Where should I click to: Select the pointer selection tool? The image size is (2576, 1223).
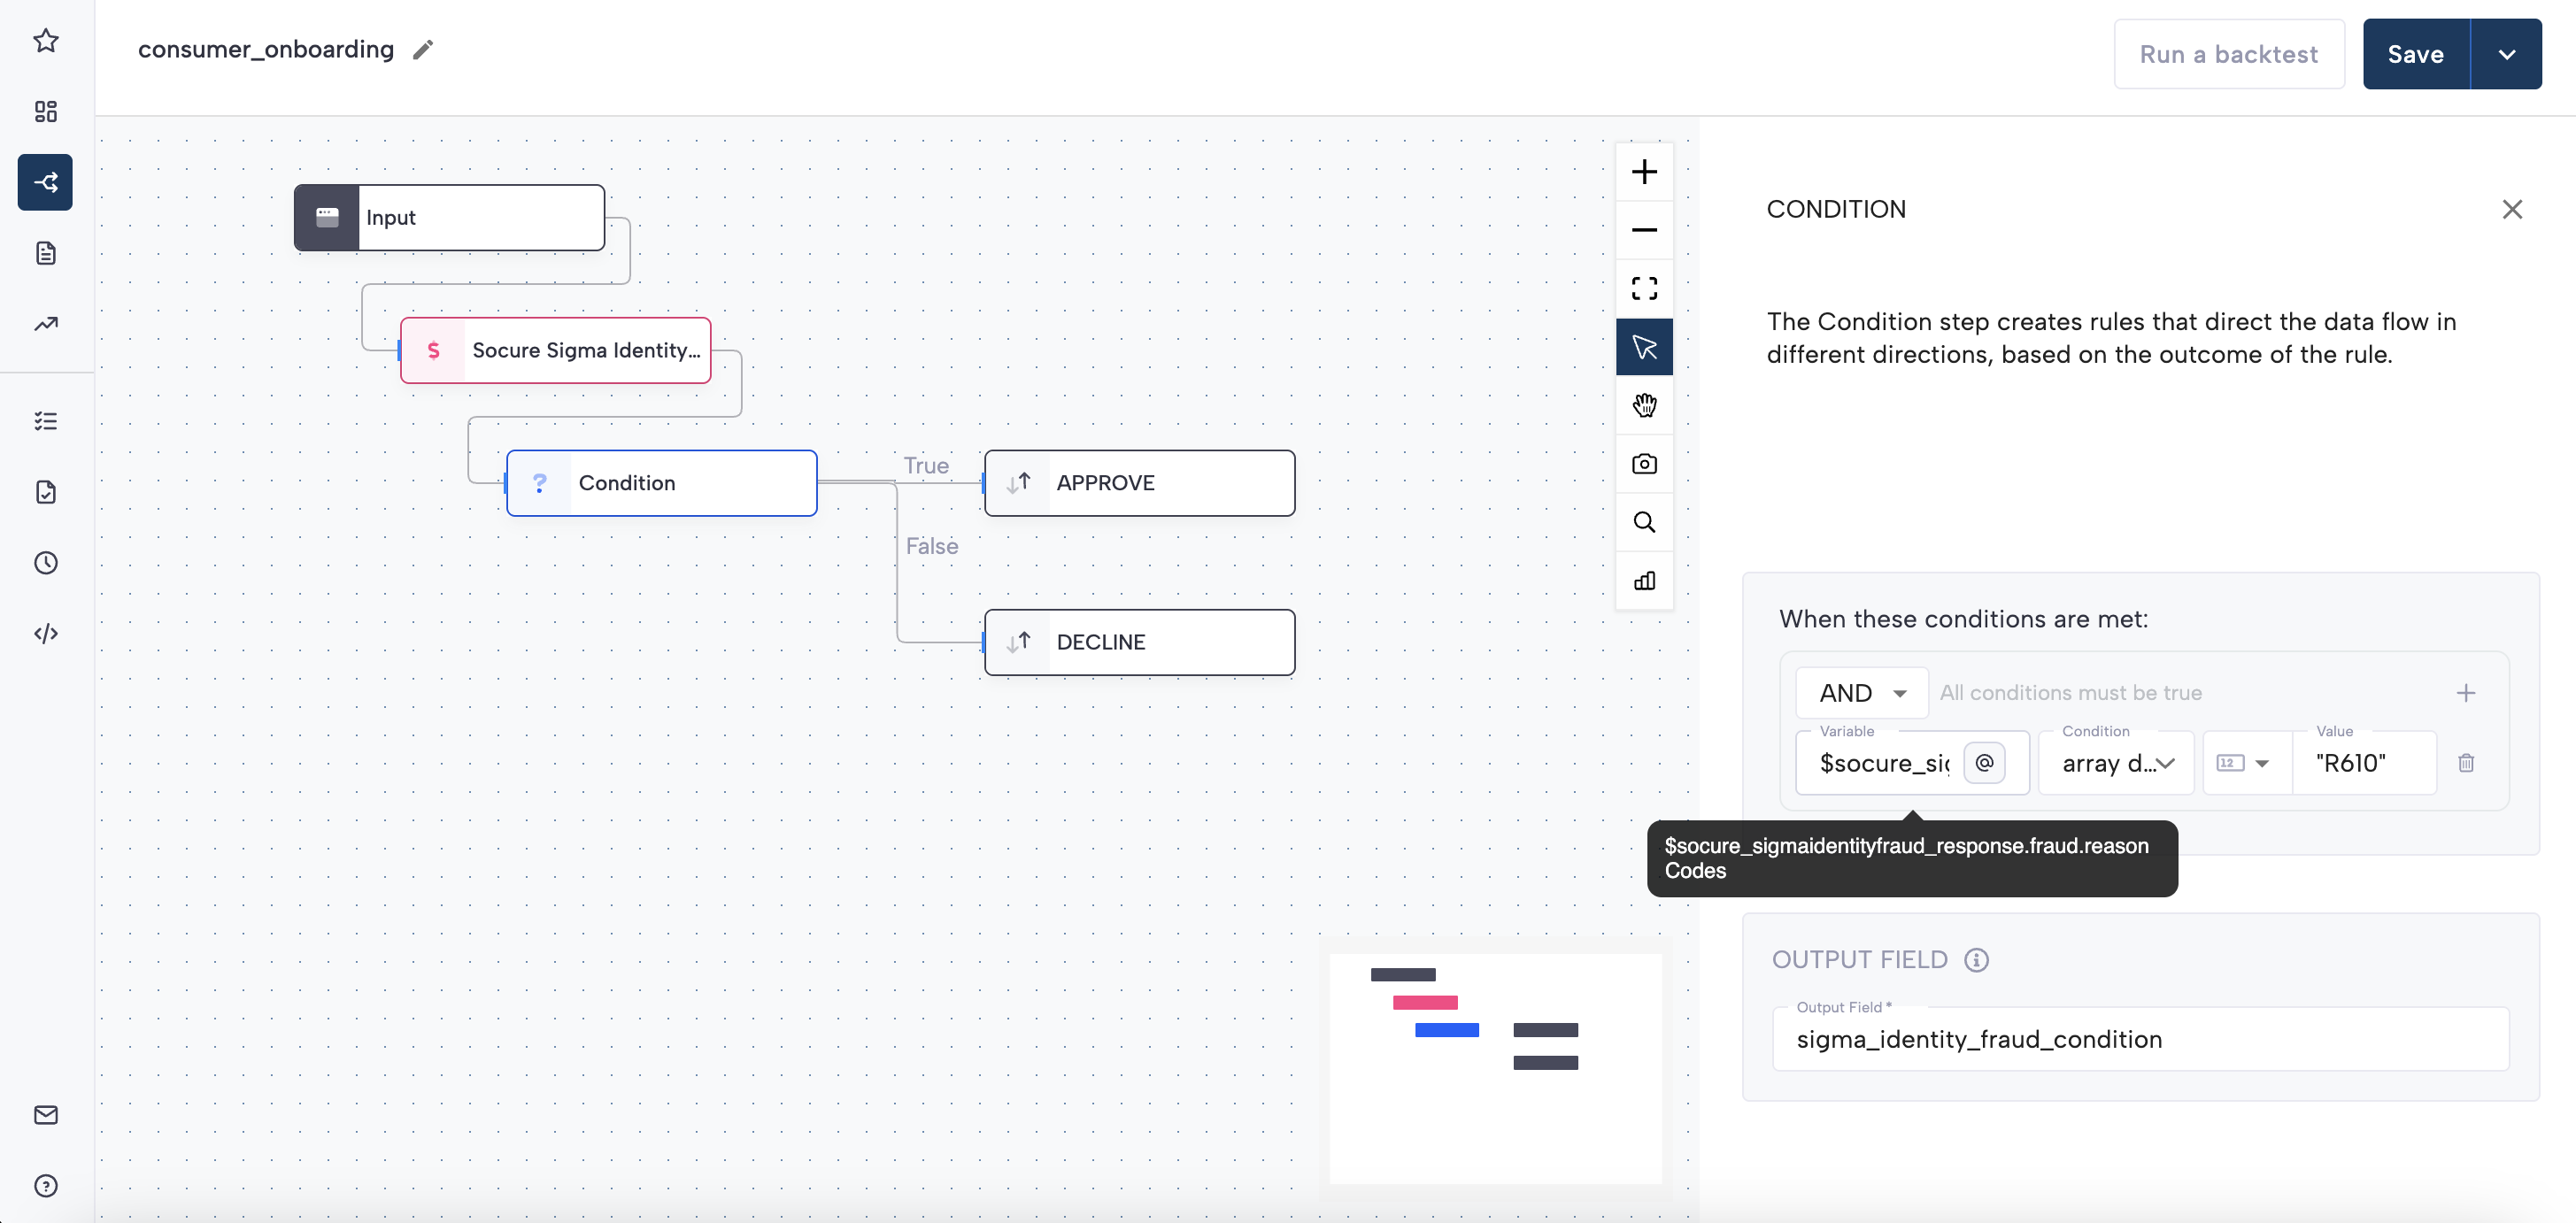tap(1644, 347)
